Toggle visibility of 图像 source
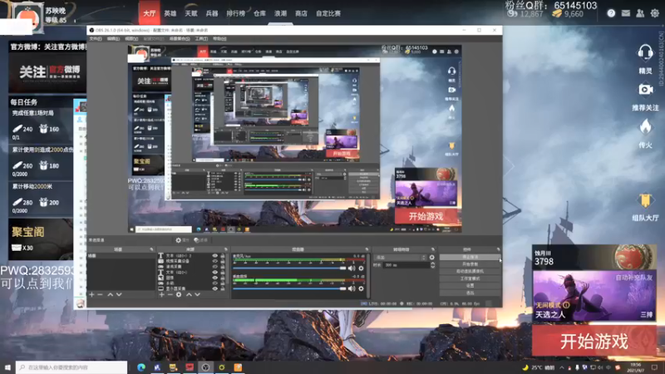 tap(215, 278)
